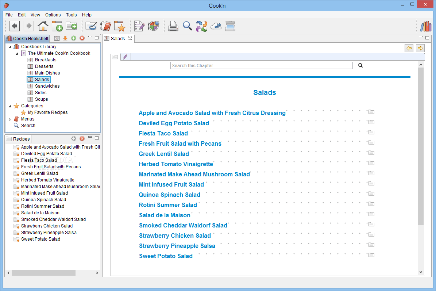Collapse the Categories tree node

pos(10,106)
